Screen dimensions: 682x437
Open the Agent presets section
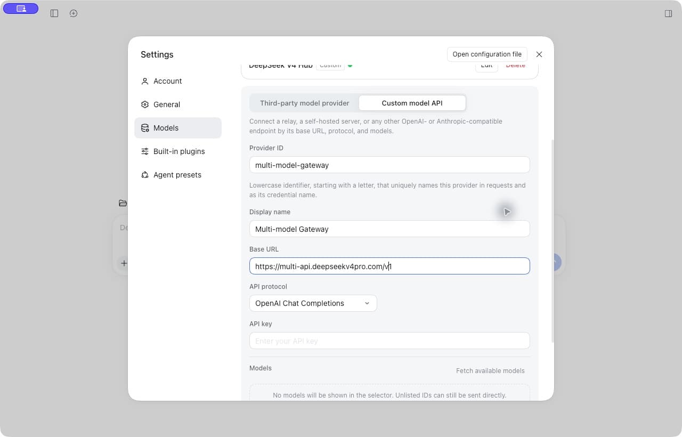178,175
